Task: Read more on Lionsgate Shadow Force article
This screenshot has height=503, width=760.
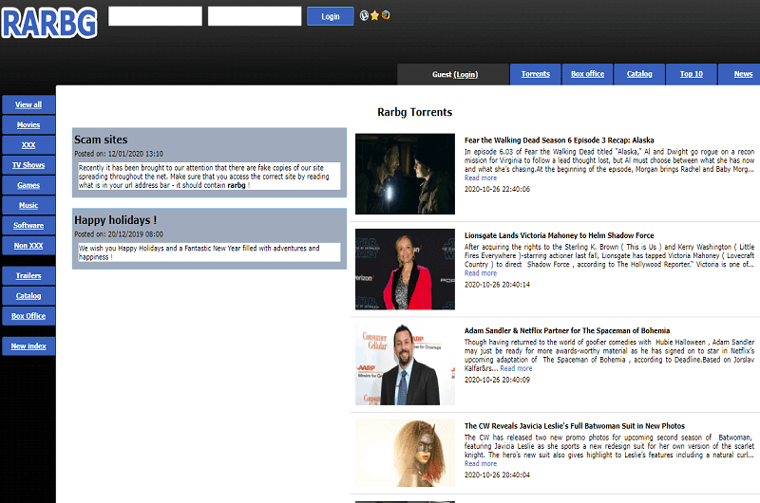Action: click(x=481, y=273)
